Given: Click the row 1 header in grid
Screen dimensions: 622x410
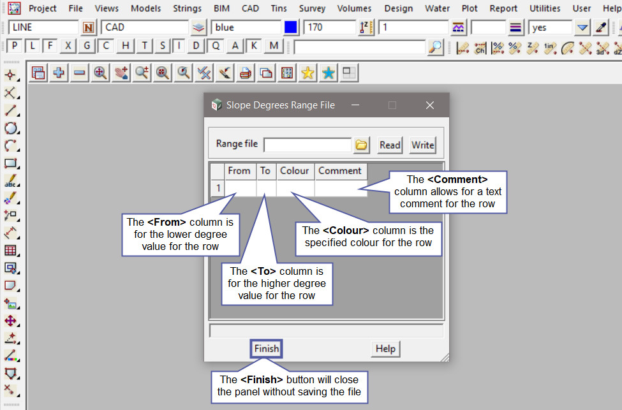Looking at the screenshot, I should [218, 188].
